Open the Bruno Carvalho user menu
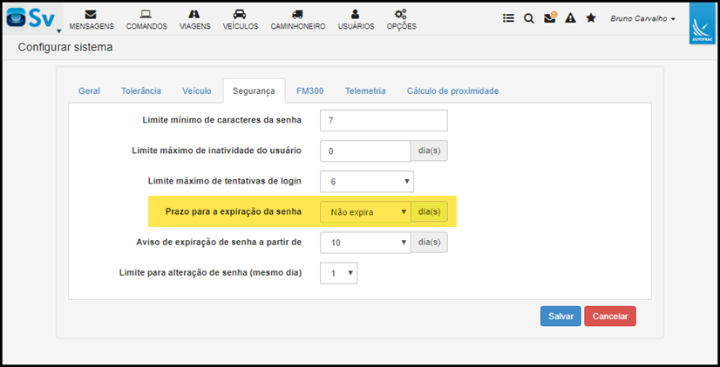Image resolution: width=720 pixels, height=367 pixels. 642,19
